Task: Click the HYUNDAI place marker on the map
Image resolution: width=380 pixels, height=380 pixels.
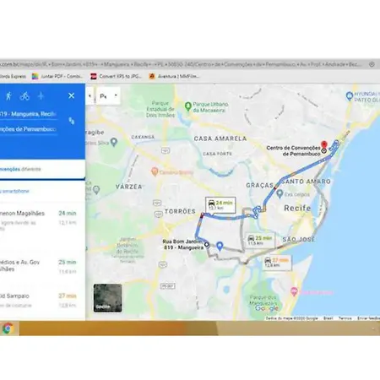Action: pos(349,96)
